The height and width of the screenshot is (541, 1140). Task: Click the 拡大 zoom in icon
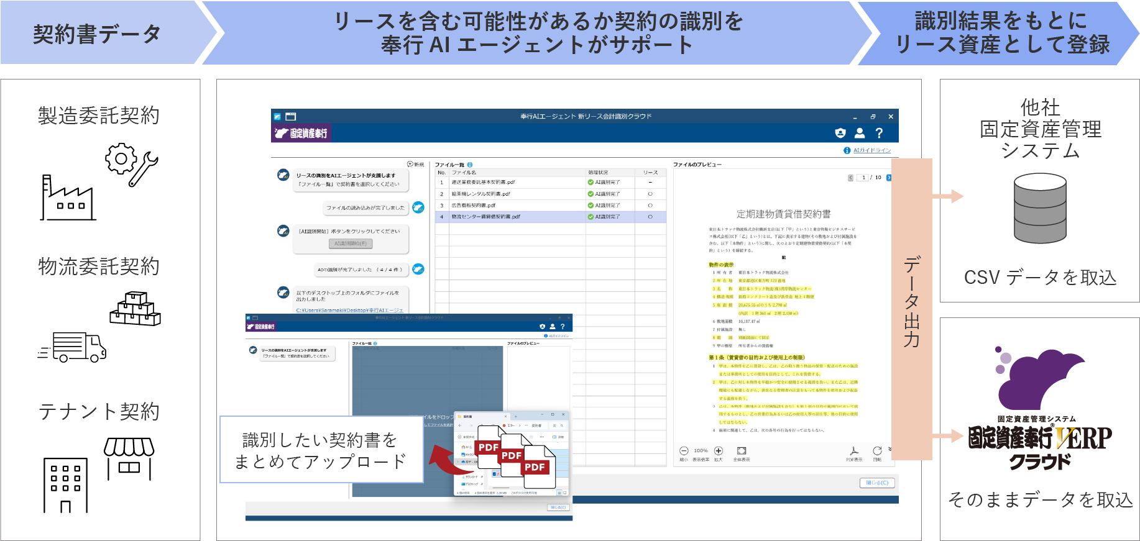pos(719,451)
